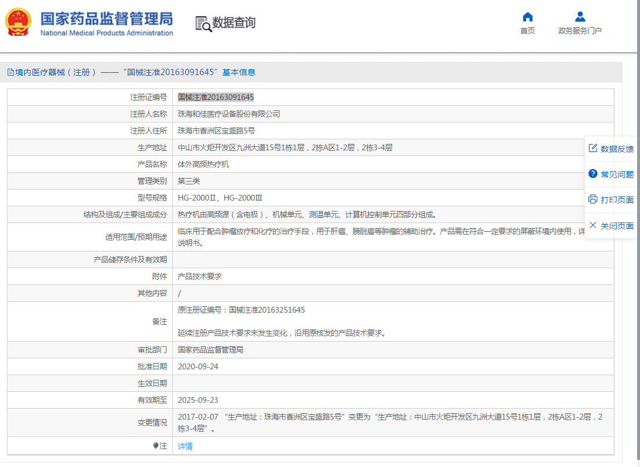Image resolution: width=640 pixels, height=467 pixels.
Task: Click the 关闭页面 button text
Action: (x=617, y=226)
